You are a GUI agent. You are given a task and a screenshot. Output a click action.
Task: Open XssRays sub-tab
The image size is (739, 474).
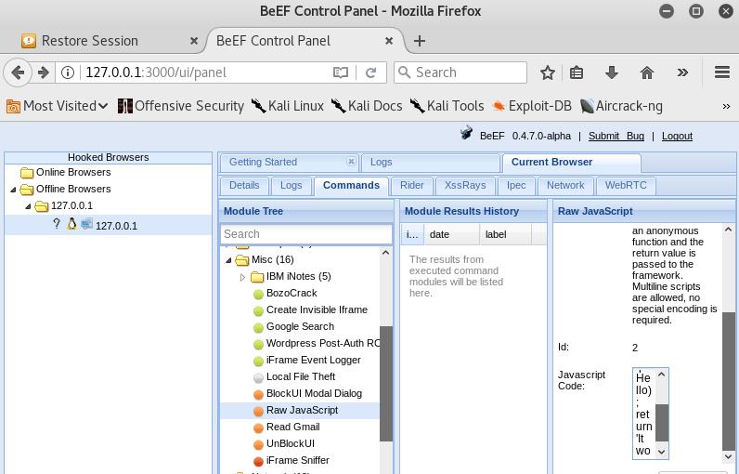(x=465, y=185)
